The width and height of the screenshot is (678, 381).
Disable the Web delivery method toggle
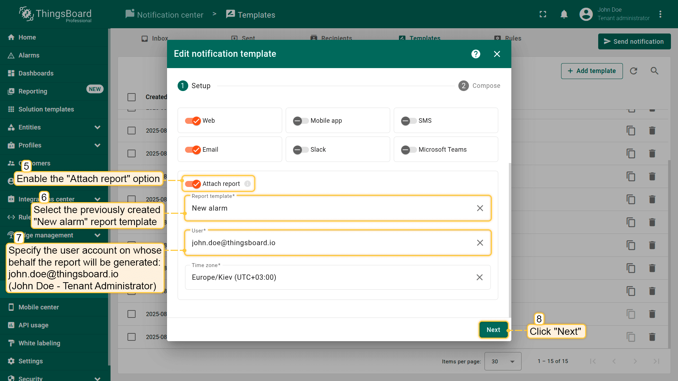click(193, 121)
